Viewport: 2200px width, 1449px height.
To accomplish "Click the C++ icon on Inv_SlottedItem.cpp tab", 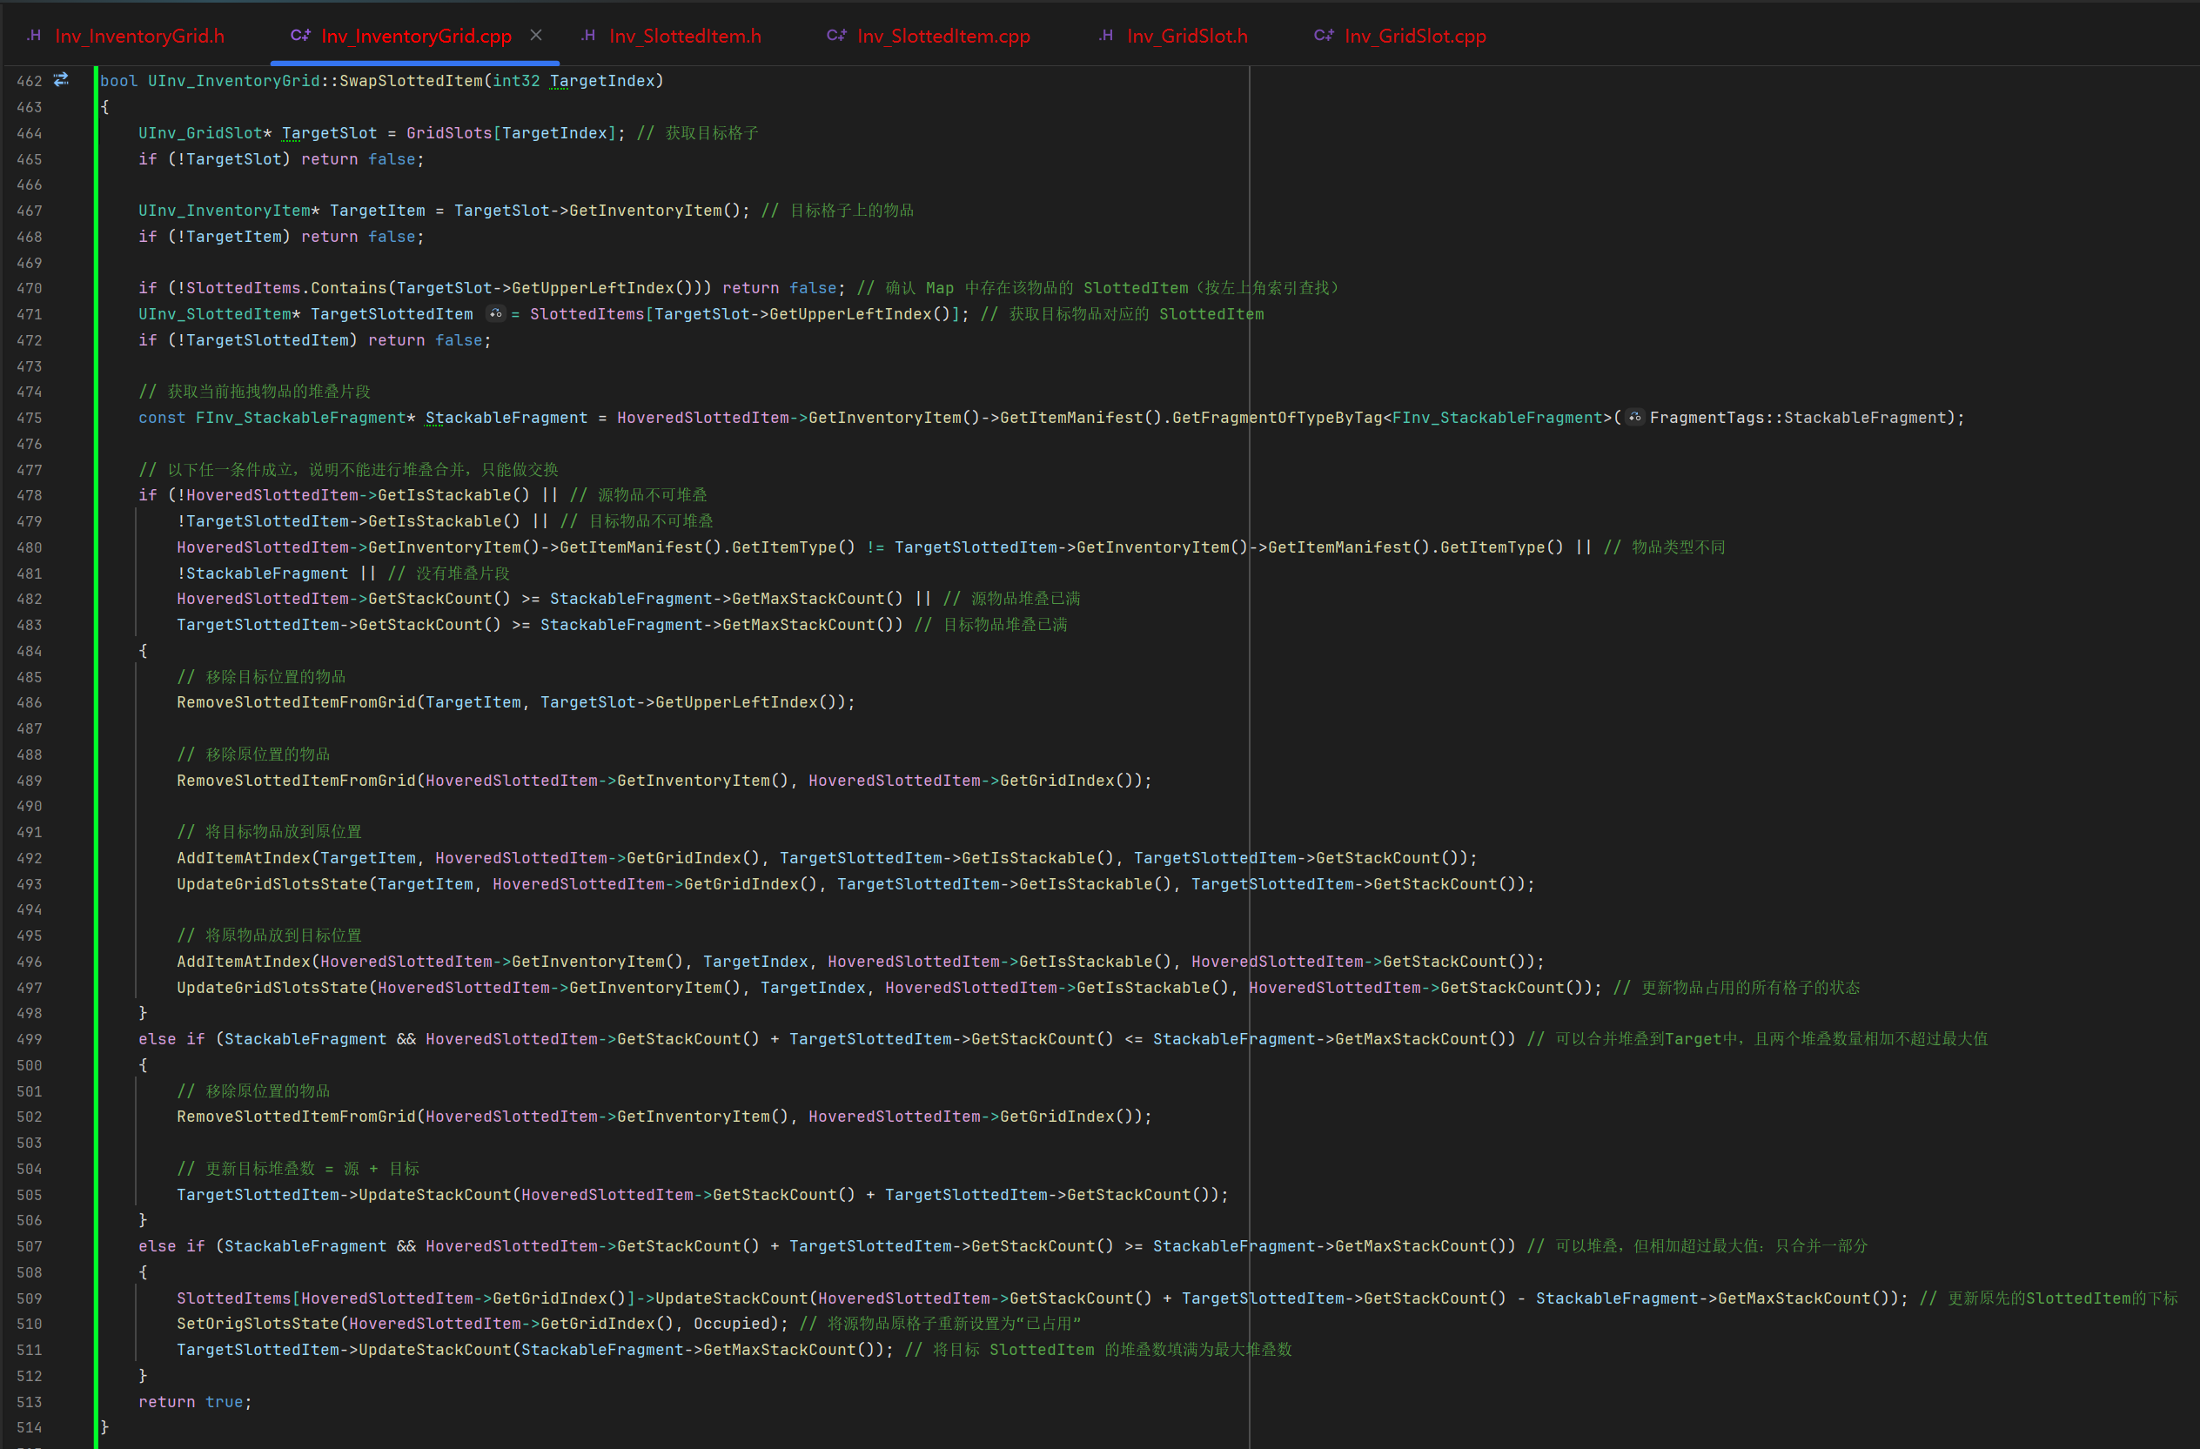I will pyautogui.click(x=836, y=36).
